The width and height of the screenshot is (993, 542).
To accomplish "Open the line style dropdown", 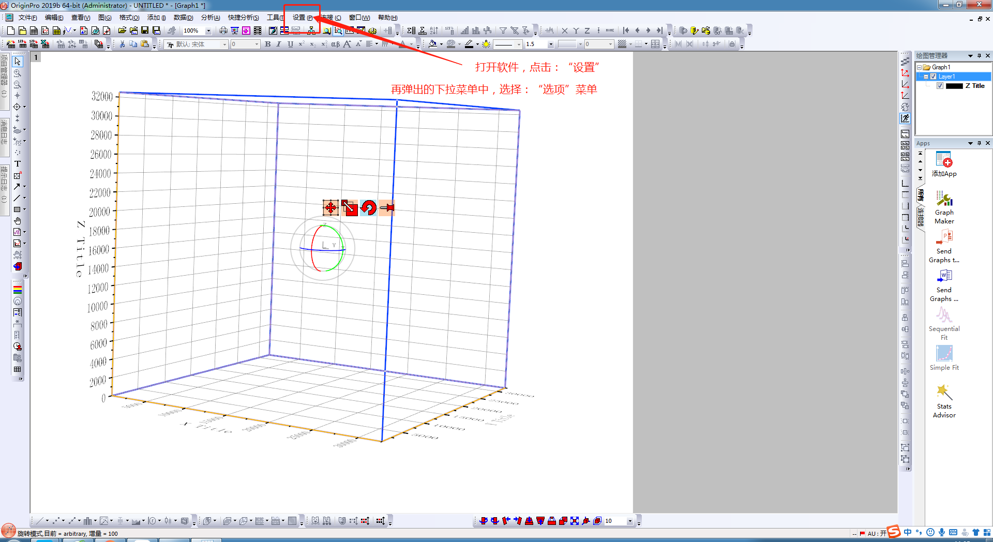I will coord(518,44).
